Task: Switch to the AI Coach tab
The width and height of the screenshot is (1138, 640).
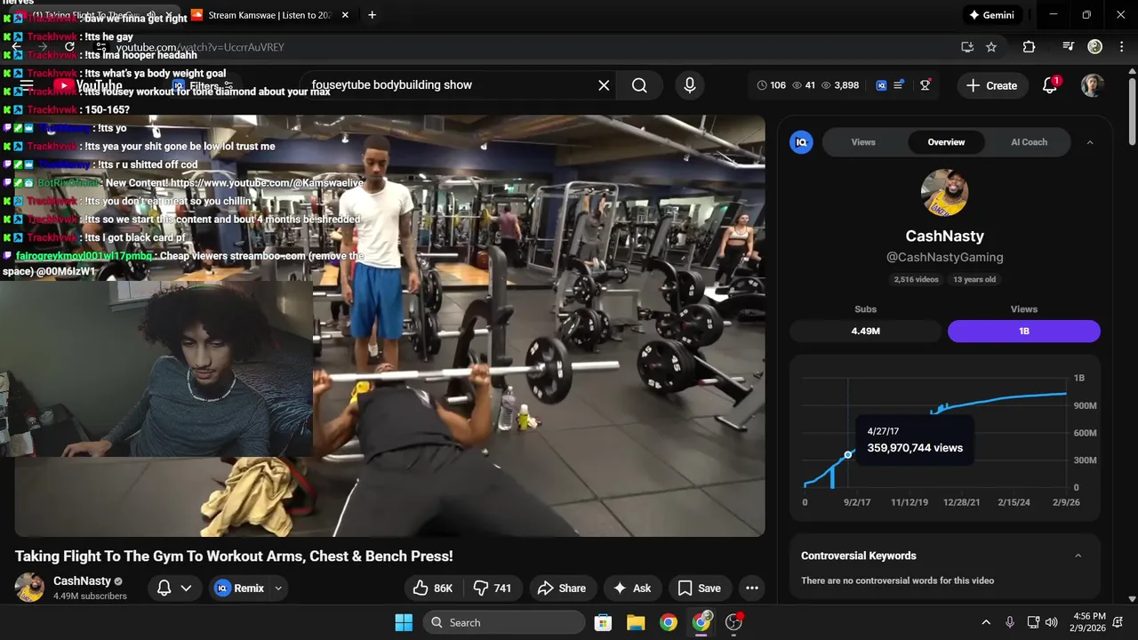Action: pyautogui.click(x=1029, y=142)
